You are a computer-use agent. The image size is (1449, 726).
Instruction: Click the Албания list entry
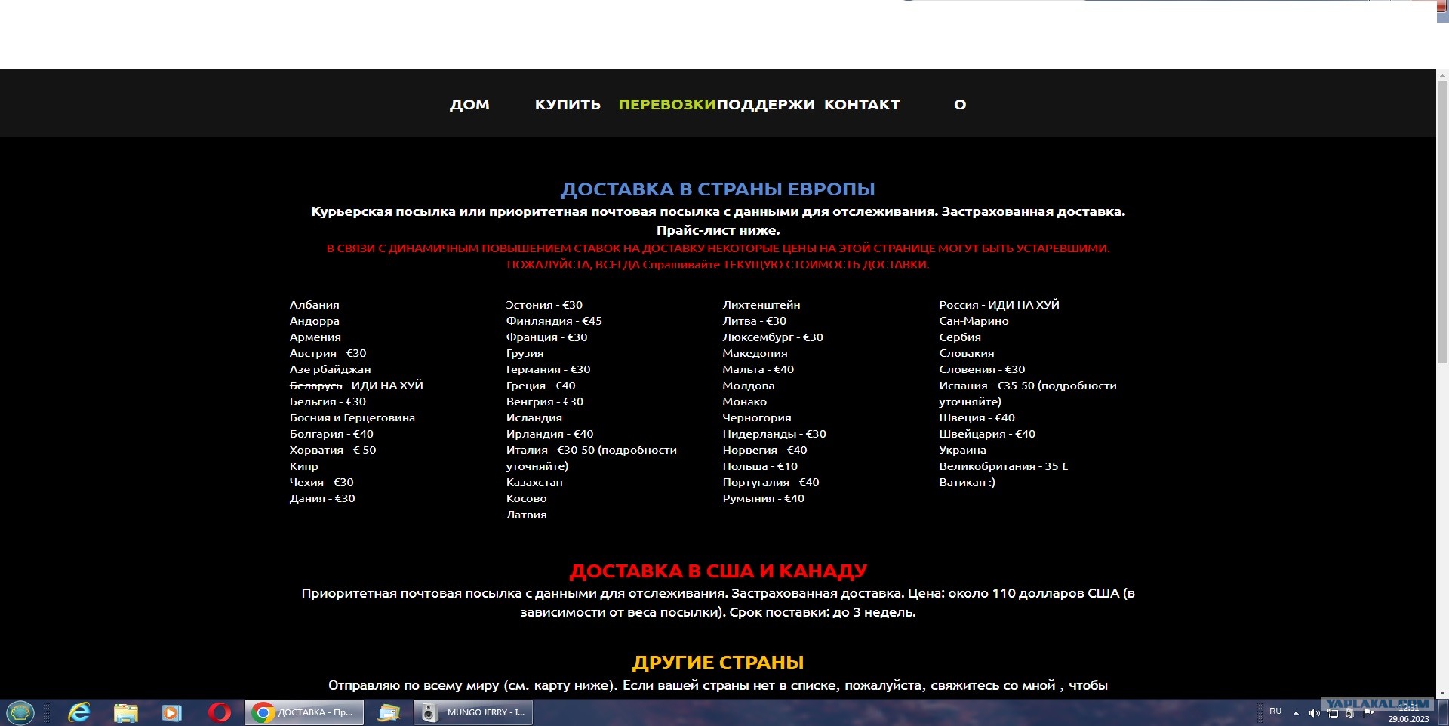point(314,305)
